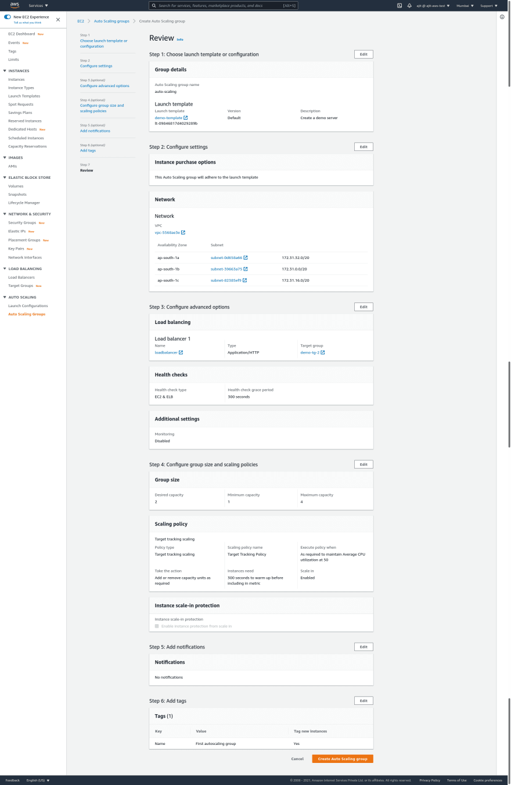Image resolution: width=511 pixels, height=785 pixels.
Task: Open CloudShell terminal icon in the header
Action: pos(400,5)
